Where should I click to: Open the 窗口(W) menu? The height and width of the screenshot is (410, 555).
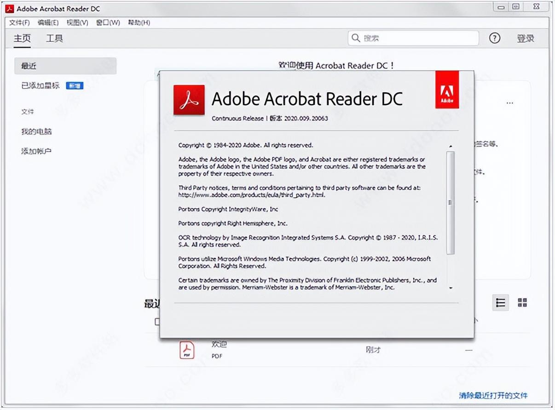pyautogui.click(x=108, y=23)
